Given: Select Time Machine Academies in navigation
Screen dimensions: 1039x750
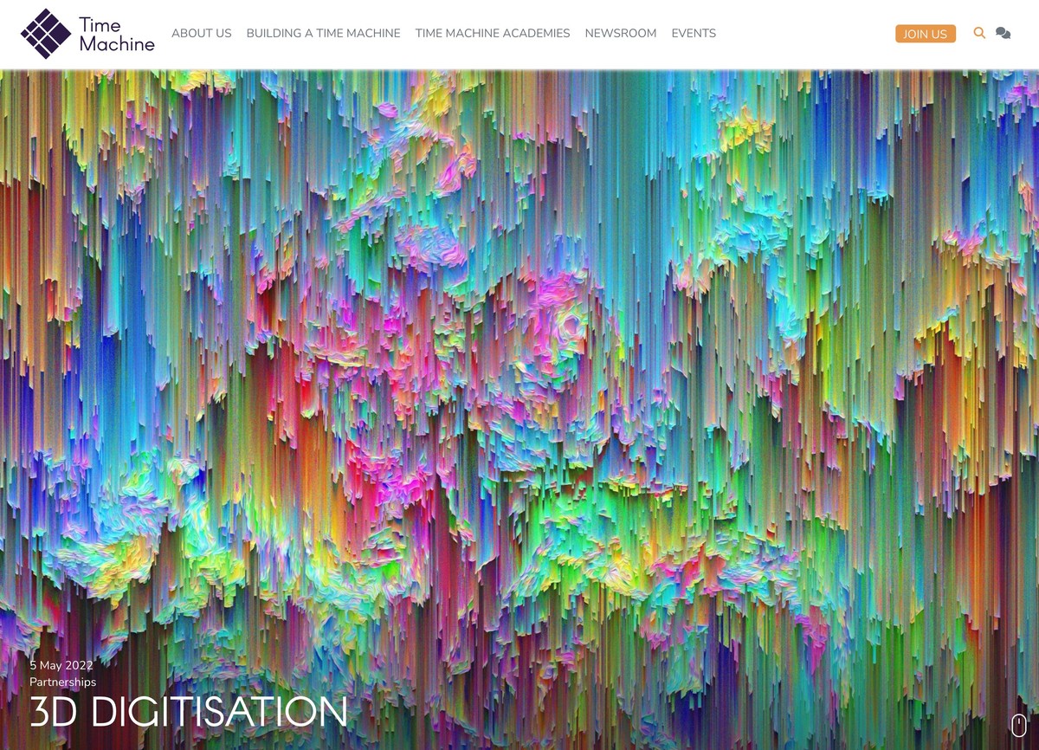Looking at the screenshot, I should coord(492,33).
